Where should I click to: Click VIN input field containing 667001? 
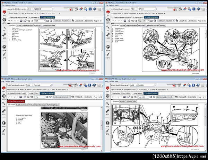147,85
